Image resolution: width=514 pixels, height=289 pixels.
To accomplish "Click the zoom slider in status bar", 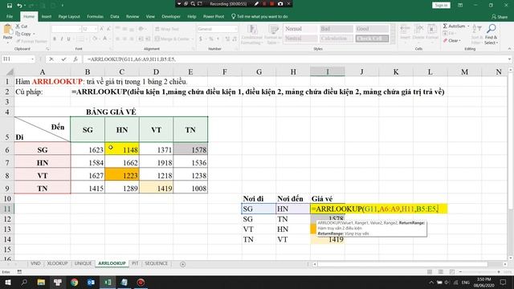I will pyautogui.click(x=479, y=272).
